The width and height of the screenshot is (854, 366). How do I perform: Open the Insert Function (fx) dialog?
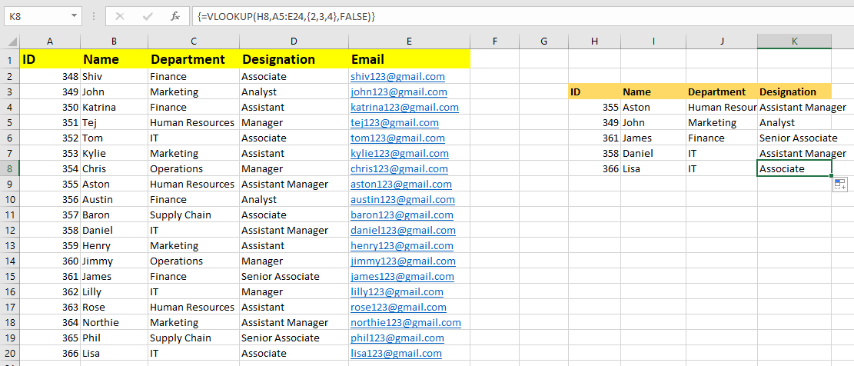click(175, 15)
